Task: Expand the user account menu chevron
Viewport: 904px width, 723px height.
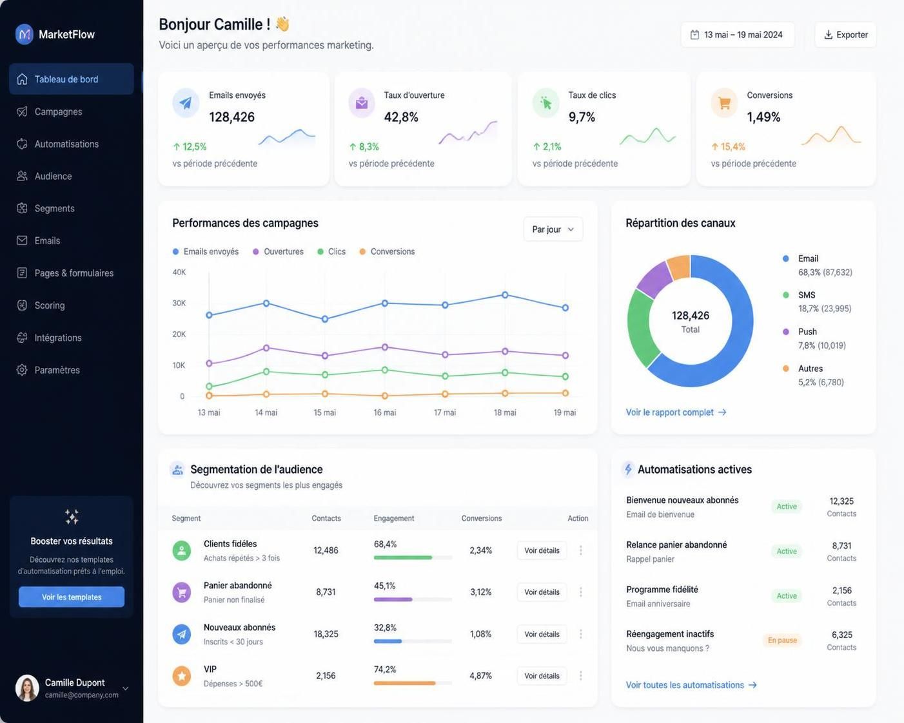Action: click(126, 688)
